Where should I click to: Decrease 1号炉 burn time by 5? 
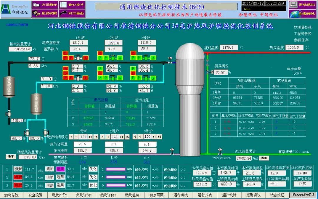click(71, 137)
